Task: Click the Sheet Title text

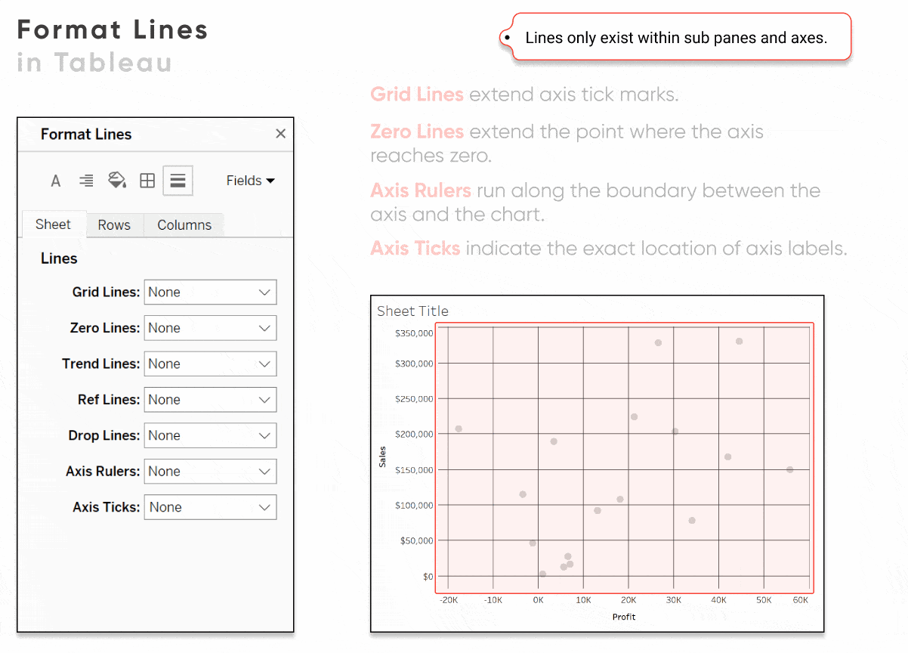Action: [412, 311]
